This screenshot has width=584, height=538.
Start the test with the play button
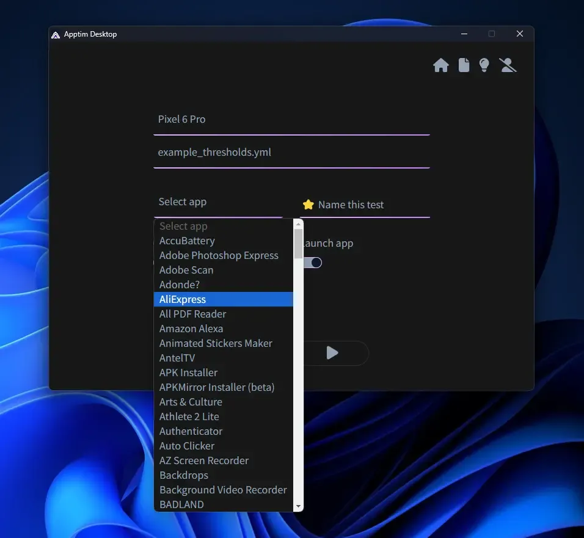332,352
